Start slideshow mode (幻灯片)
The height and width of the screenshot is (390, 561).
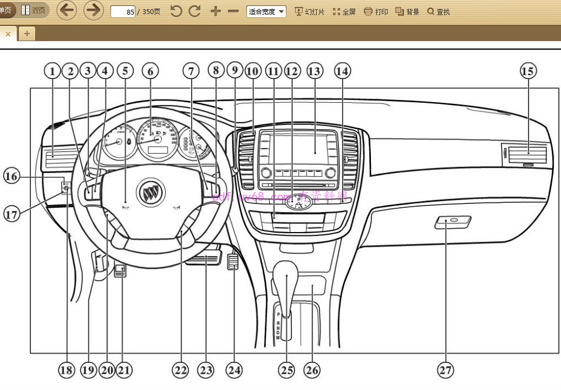tap(309, 11)
